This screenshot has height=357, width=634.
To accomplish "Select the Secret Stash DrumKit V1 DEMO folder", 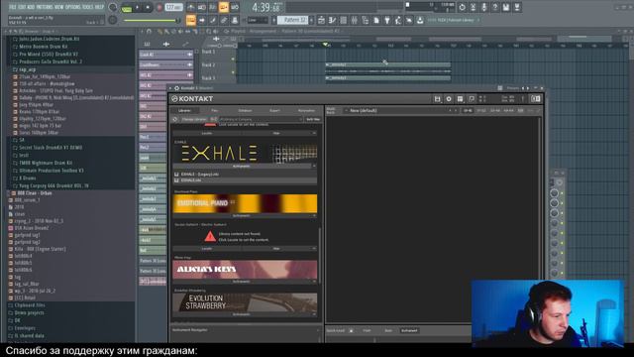I will click(51, 148).
